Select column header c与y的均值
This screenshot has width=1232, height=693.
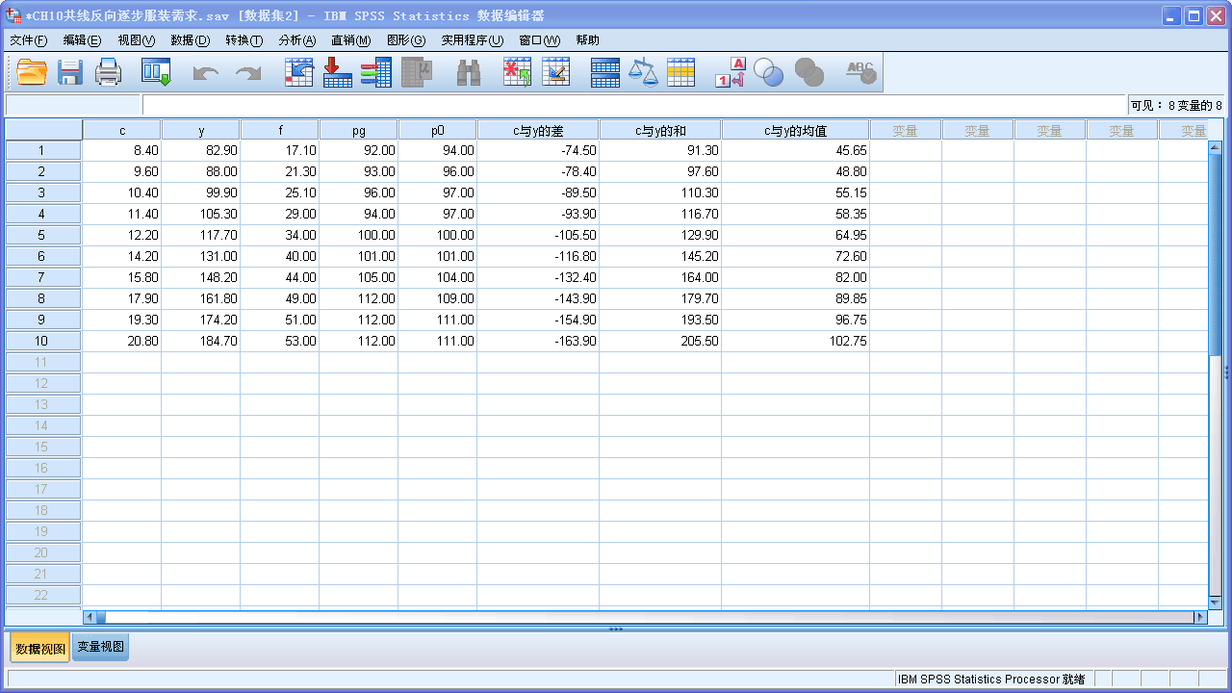click(795, 130)
